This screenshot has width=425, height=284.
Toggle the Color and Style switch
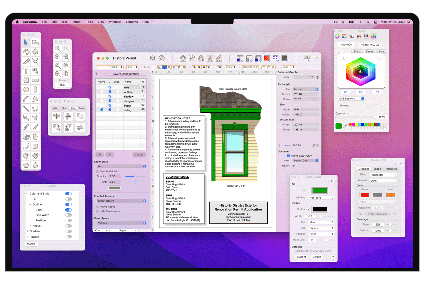coord(68,194)
